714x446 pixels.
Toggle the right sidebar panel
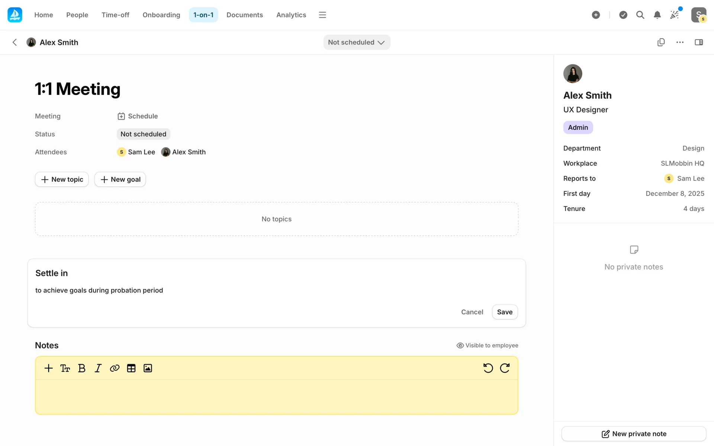[x=699, y=42]
